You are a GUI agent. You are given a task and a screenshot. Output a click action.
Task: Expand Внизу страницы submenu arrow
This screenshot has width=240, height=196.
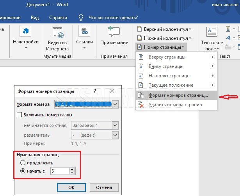coord(212,66)
